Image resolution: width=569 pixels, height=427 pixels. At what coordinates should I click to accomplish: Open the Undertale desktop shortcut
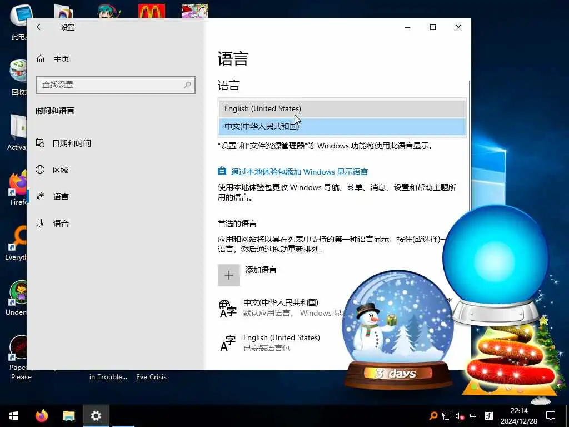pos(17,298)
